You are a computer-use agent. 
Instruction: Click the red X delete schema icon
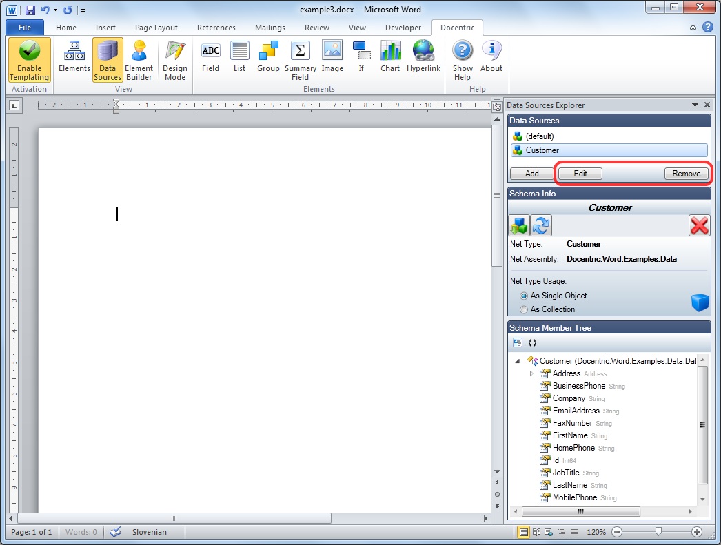[x=700, y=225]
